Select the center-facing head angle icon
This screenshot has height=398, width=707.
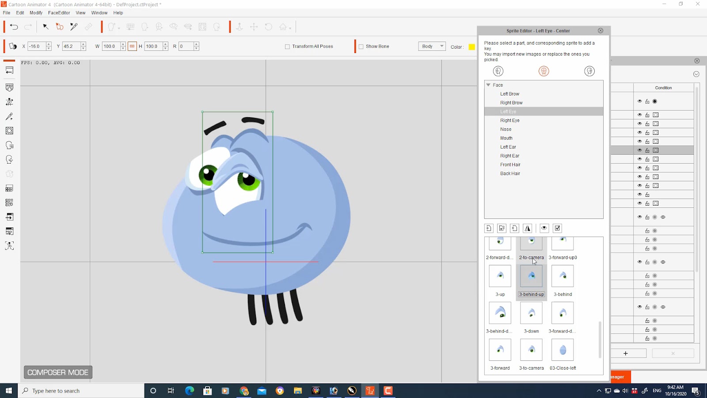(544, 71)
